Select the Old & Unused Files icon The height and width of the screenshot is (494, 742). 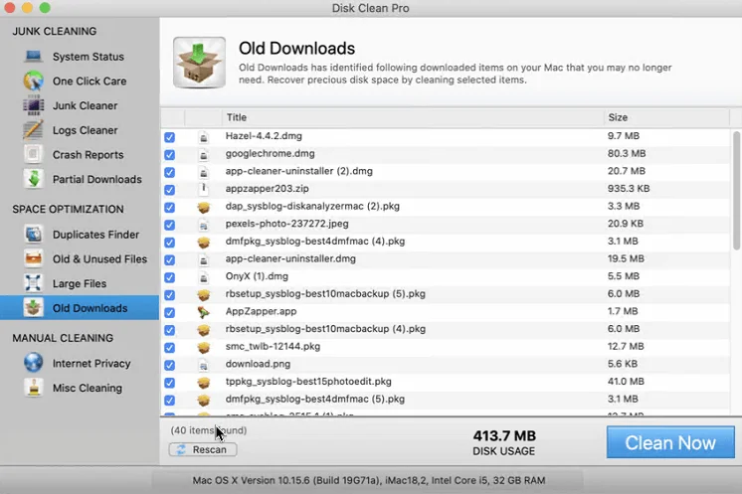[33, 259]
